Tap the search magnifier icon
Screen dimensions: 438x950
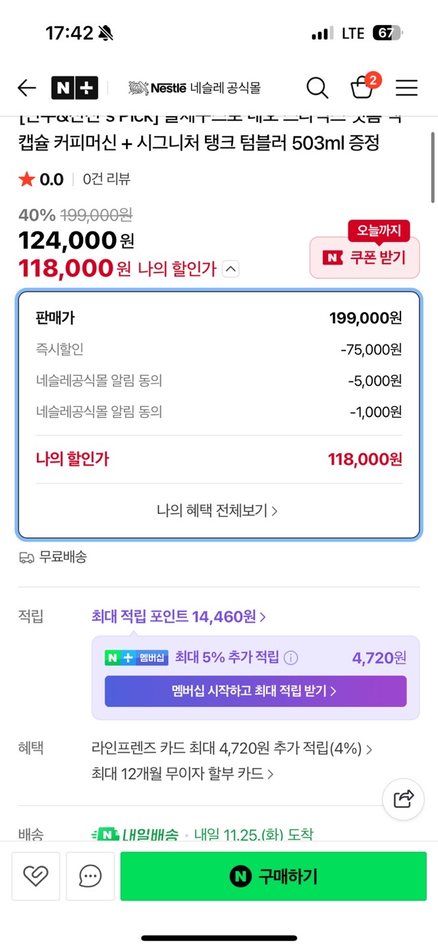pos(317,88)
